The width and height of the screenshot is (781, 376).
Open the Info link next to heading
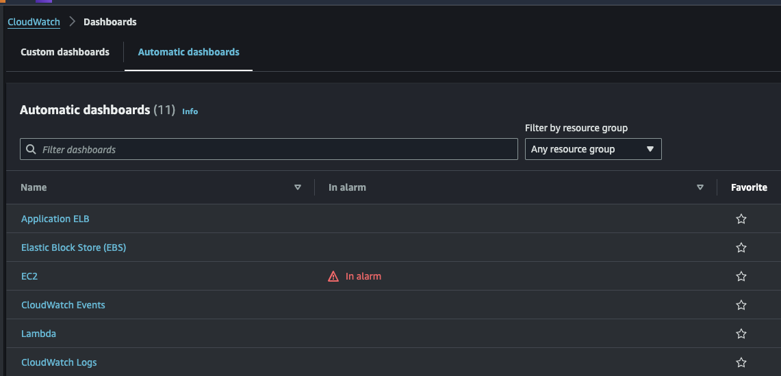click(190, 111)
